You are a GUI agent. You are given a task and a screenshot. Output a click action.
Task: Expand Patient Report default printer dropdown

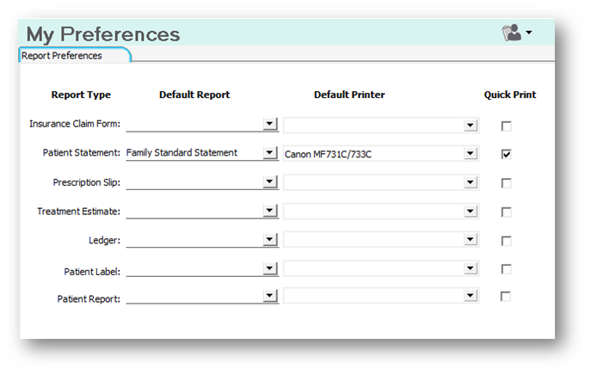(470, 296)
